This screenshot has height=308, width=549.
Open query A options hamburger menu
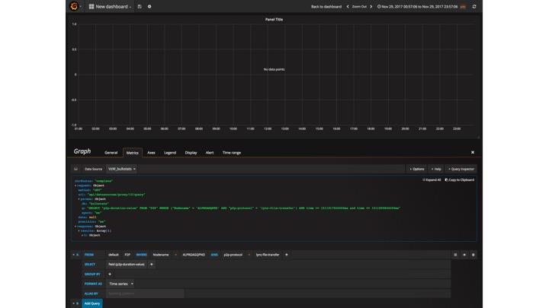coord(455,255)
